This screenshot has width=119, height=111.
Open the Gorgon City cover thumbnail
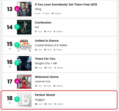(24, 63)
